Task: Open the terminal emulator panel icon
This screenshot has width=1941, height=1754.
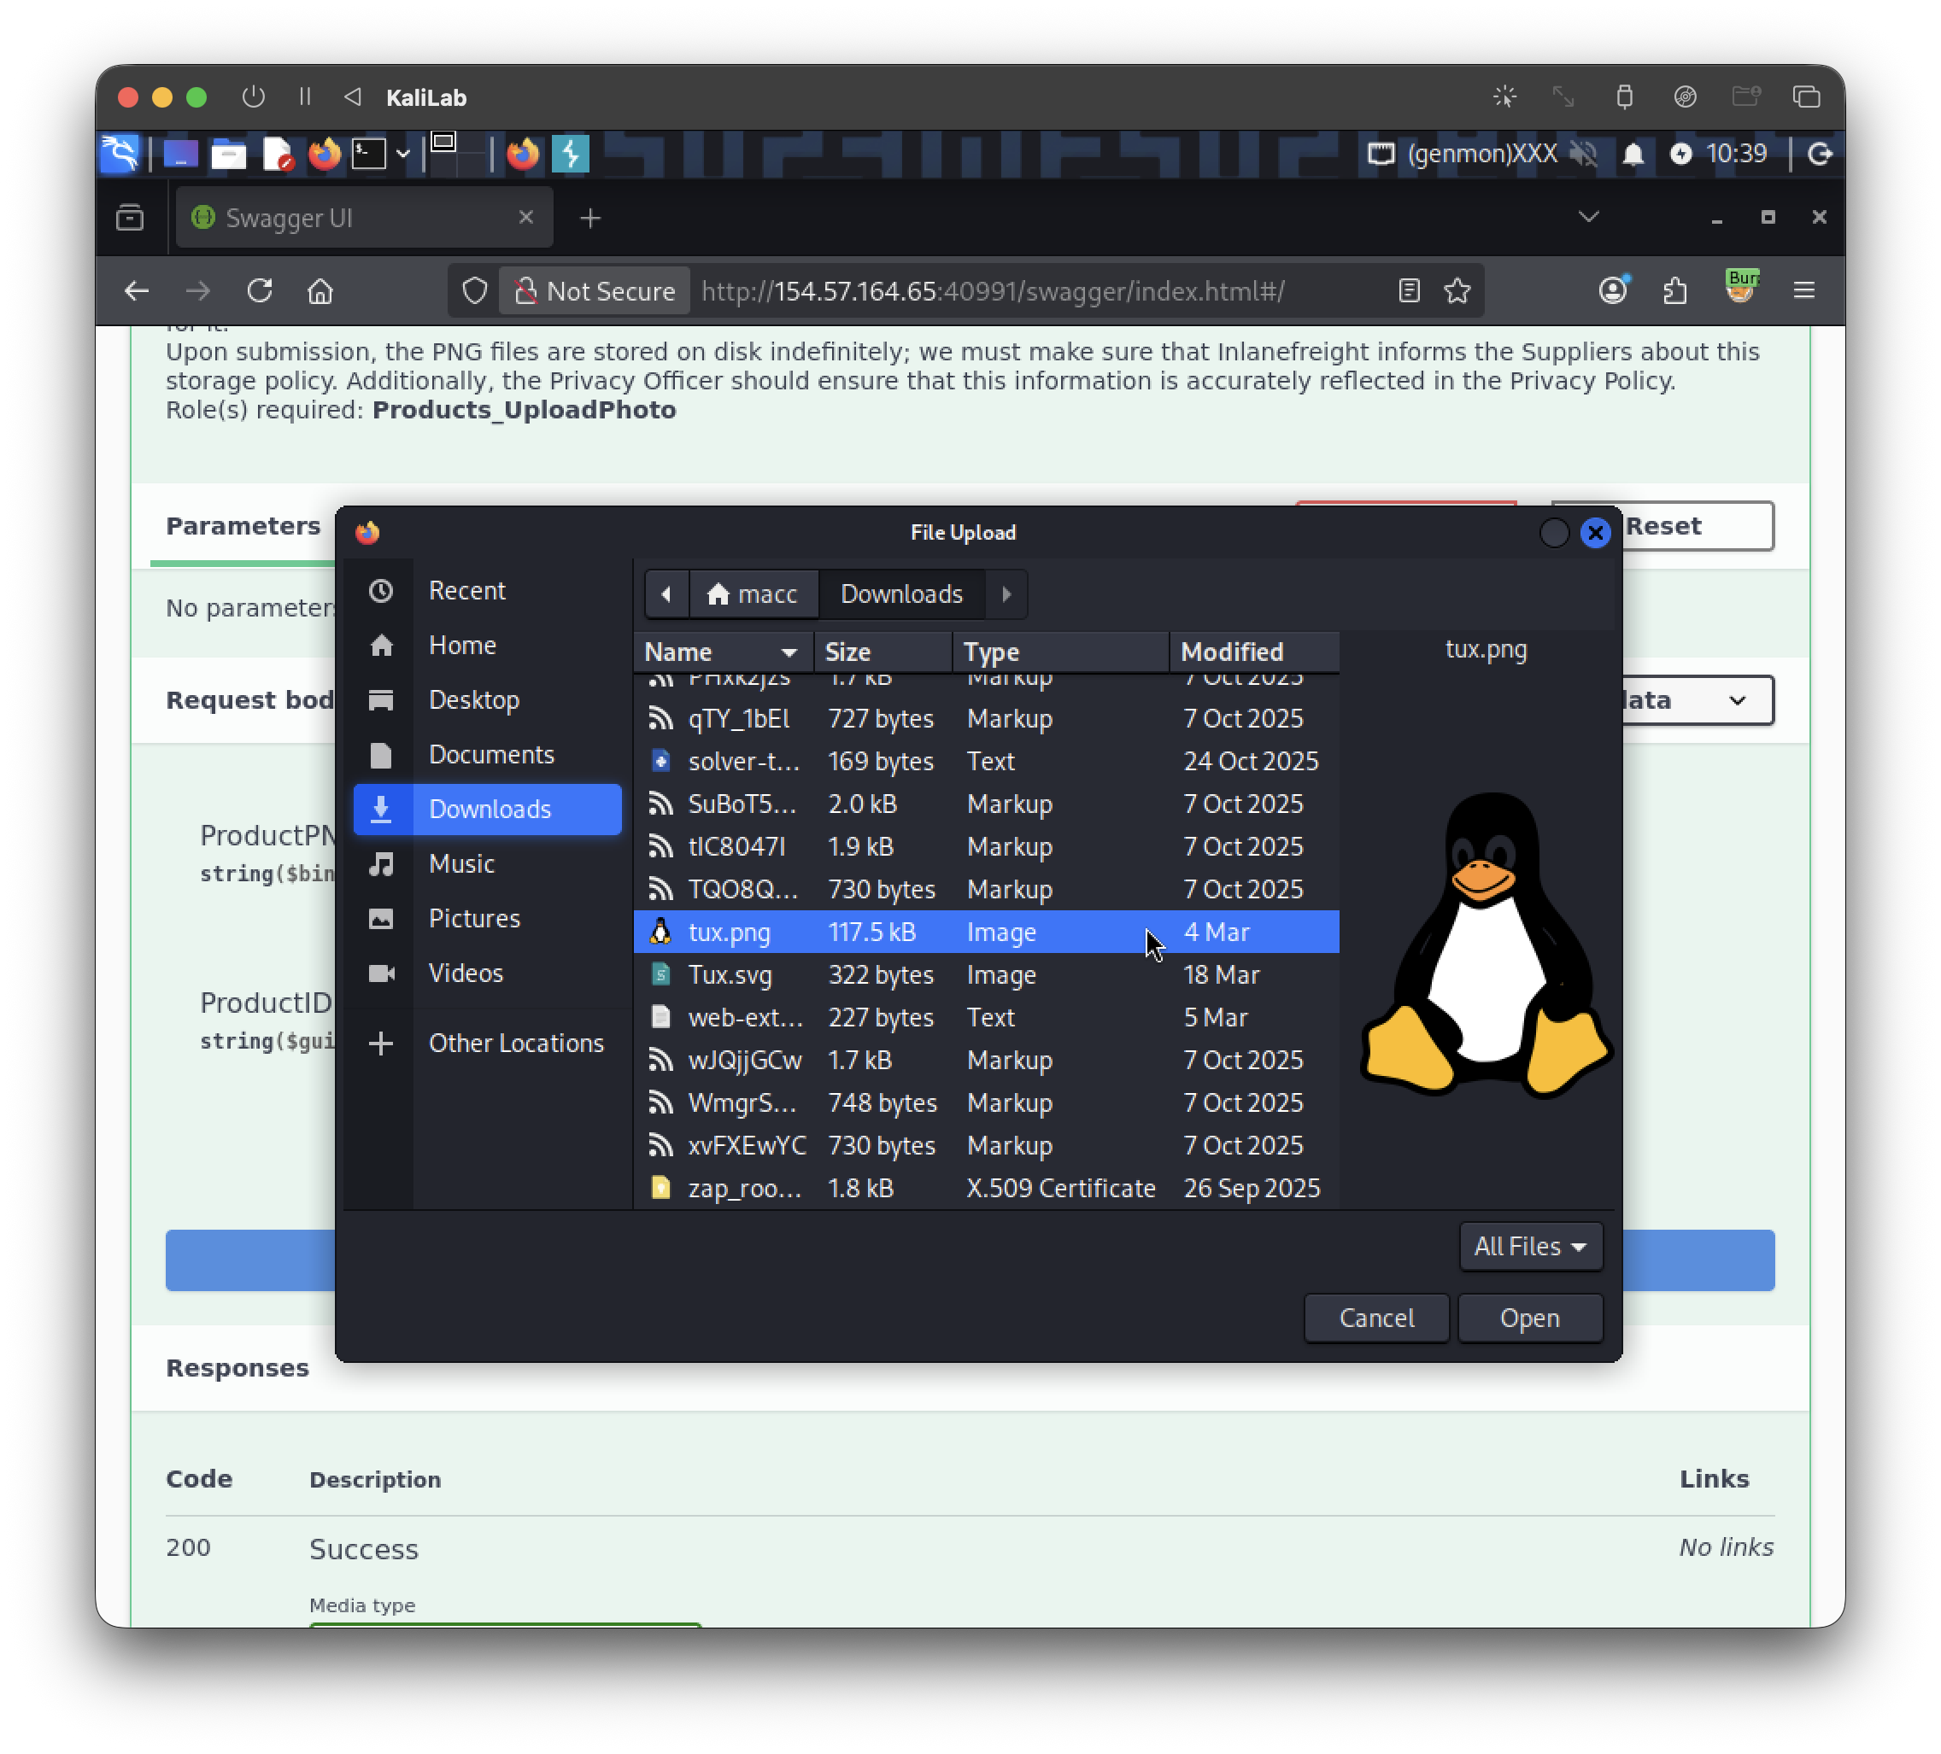Action: (x=369, y=154)
